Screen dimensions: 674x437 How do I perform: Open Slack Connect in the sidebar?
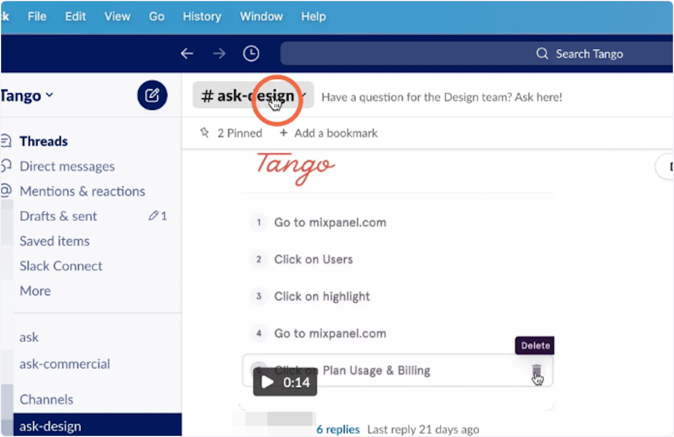[x=61, y=266]
